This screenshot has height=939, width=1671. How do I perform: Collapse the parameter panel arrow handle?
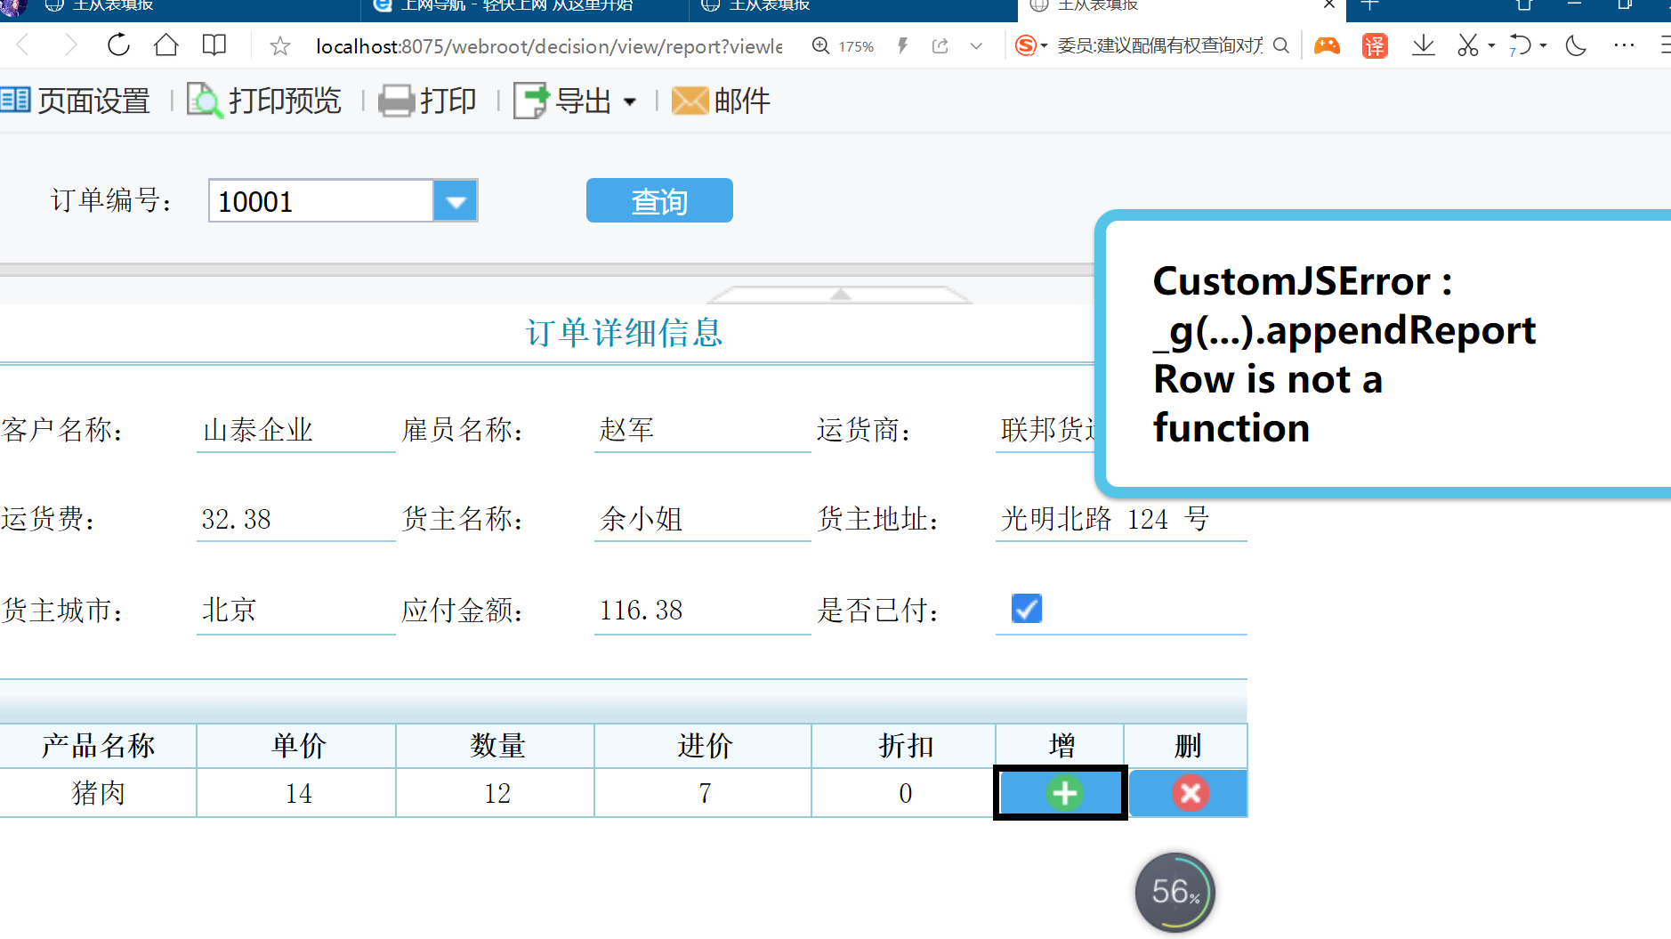pyautogui.click(x=840, y=295)
